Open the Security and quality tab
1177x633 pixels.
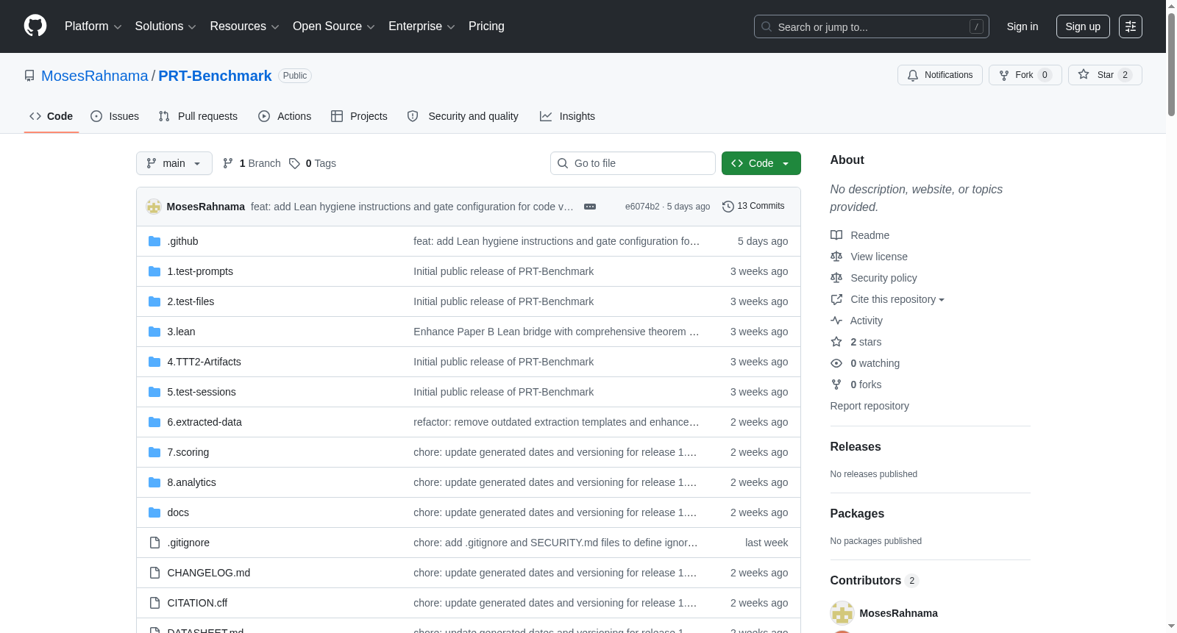pos(463,116)
